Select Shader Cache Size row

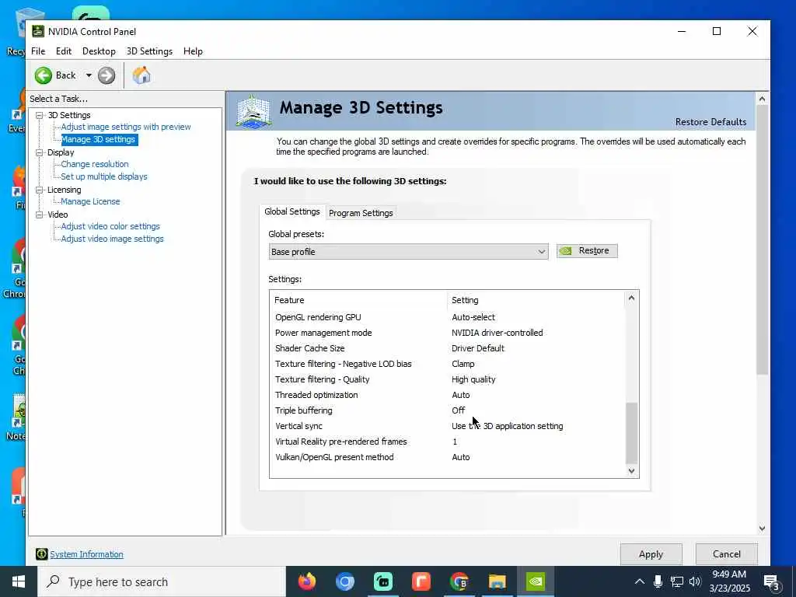click(449, 348)
